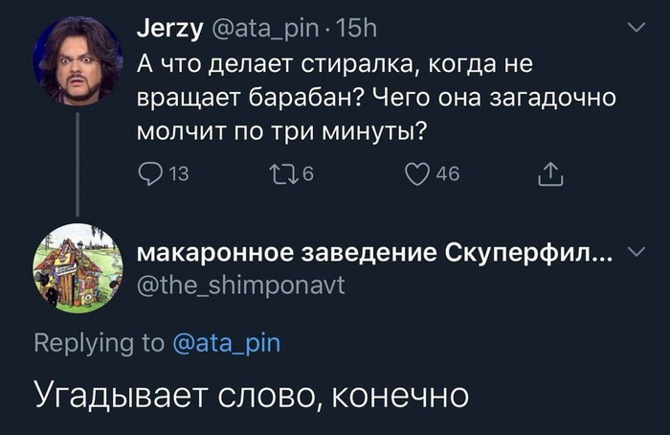Retweet Jerzy's tweet via the arrows icon

[283, 174]
